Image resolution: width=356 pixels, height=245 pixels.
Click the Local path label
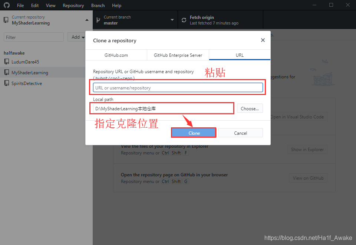click(103, 99)
